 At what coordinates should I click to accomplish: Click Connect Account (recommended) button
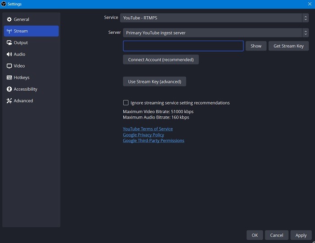coord(161,60)
